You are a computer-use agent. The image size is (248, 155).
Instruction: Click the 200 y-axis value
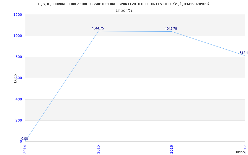(19, 121)
